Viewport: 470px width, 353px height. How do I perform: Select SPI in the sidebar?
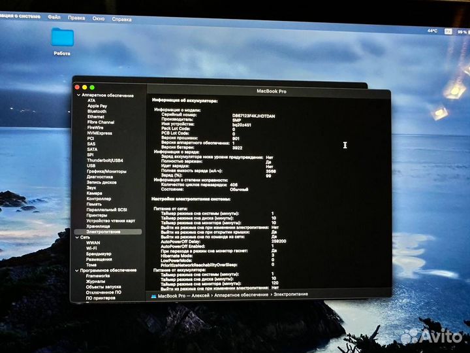click(90, 155)
